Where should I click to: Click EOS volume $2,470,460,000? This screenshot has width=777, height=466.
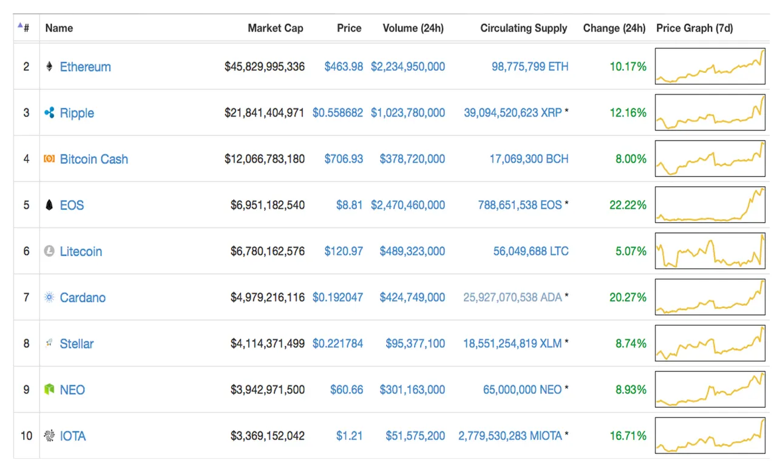tap(408, 205)
